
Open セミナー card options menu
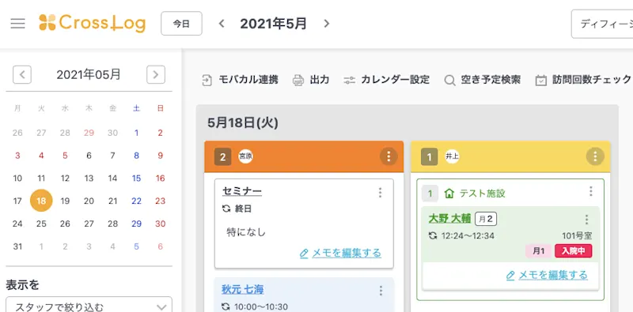pyautogui.click(x=380, y=193)
